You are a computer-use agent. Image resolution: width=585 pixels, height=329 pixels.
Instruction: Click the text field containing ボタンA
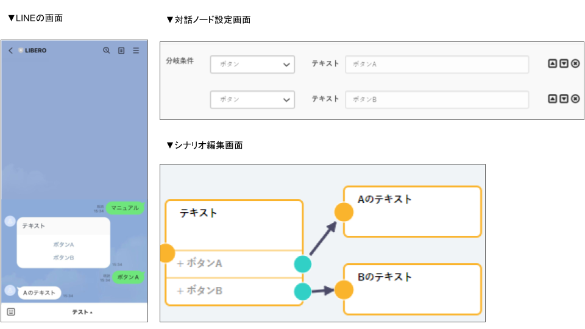436,65
